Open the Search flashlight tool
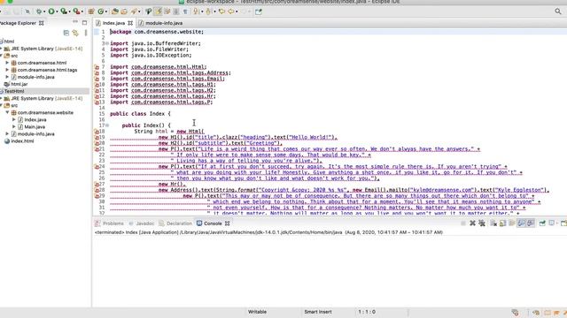This screenshot has height=318, width=567. pos(134,11)
